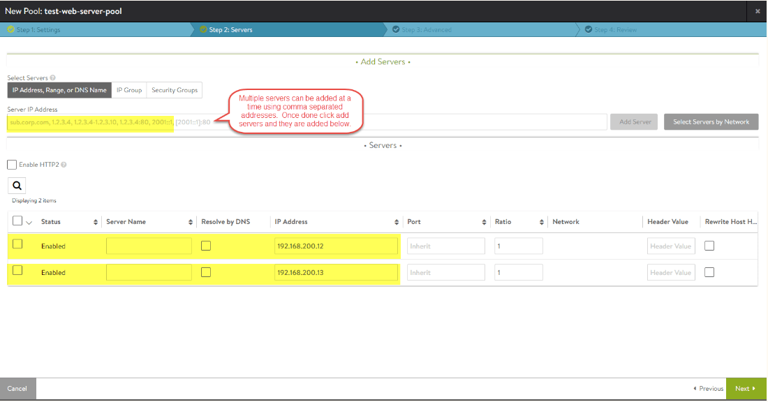Edit the IP Address field 192.168.200.13
Image resolution: width=768 pixels, height=402 pixels.
(x=336, y=272)
